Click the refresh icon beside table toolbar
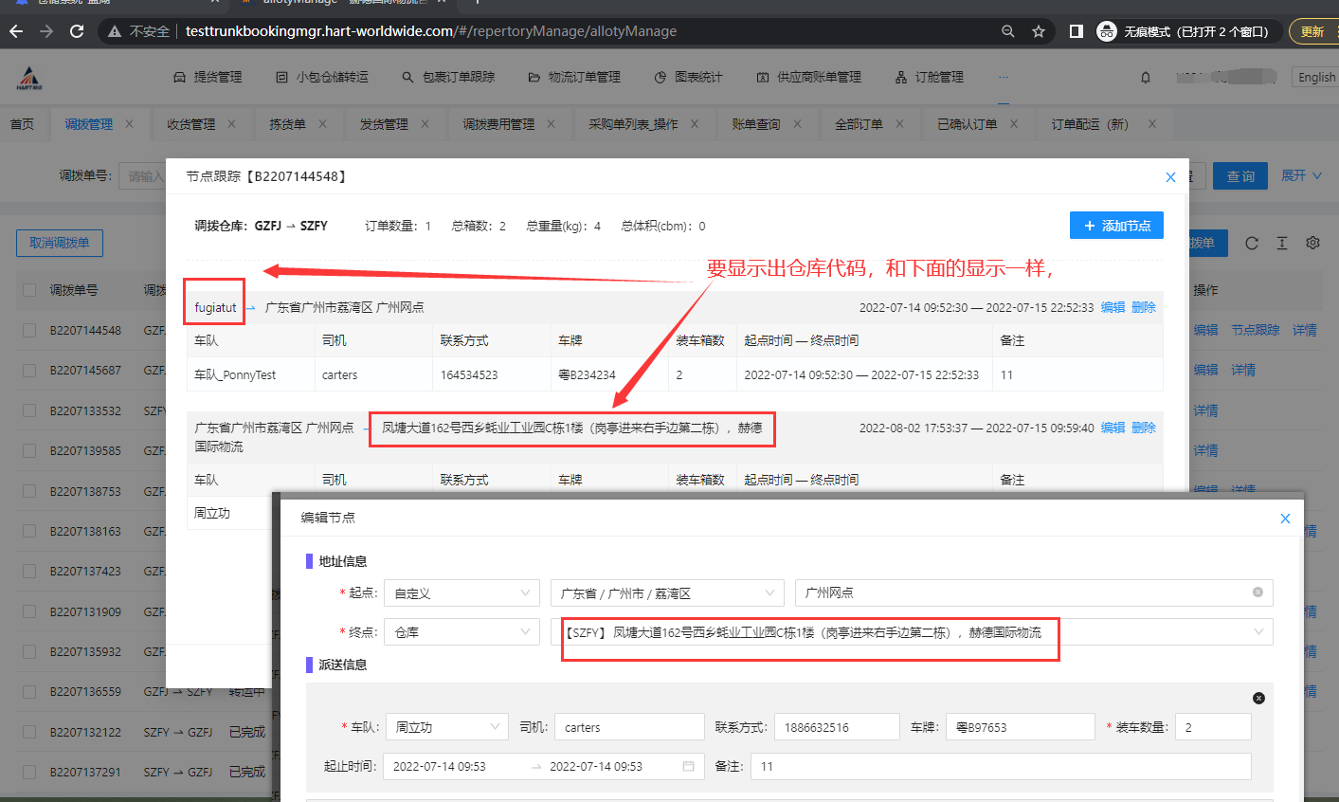 click(1252, 244)
